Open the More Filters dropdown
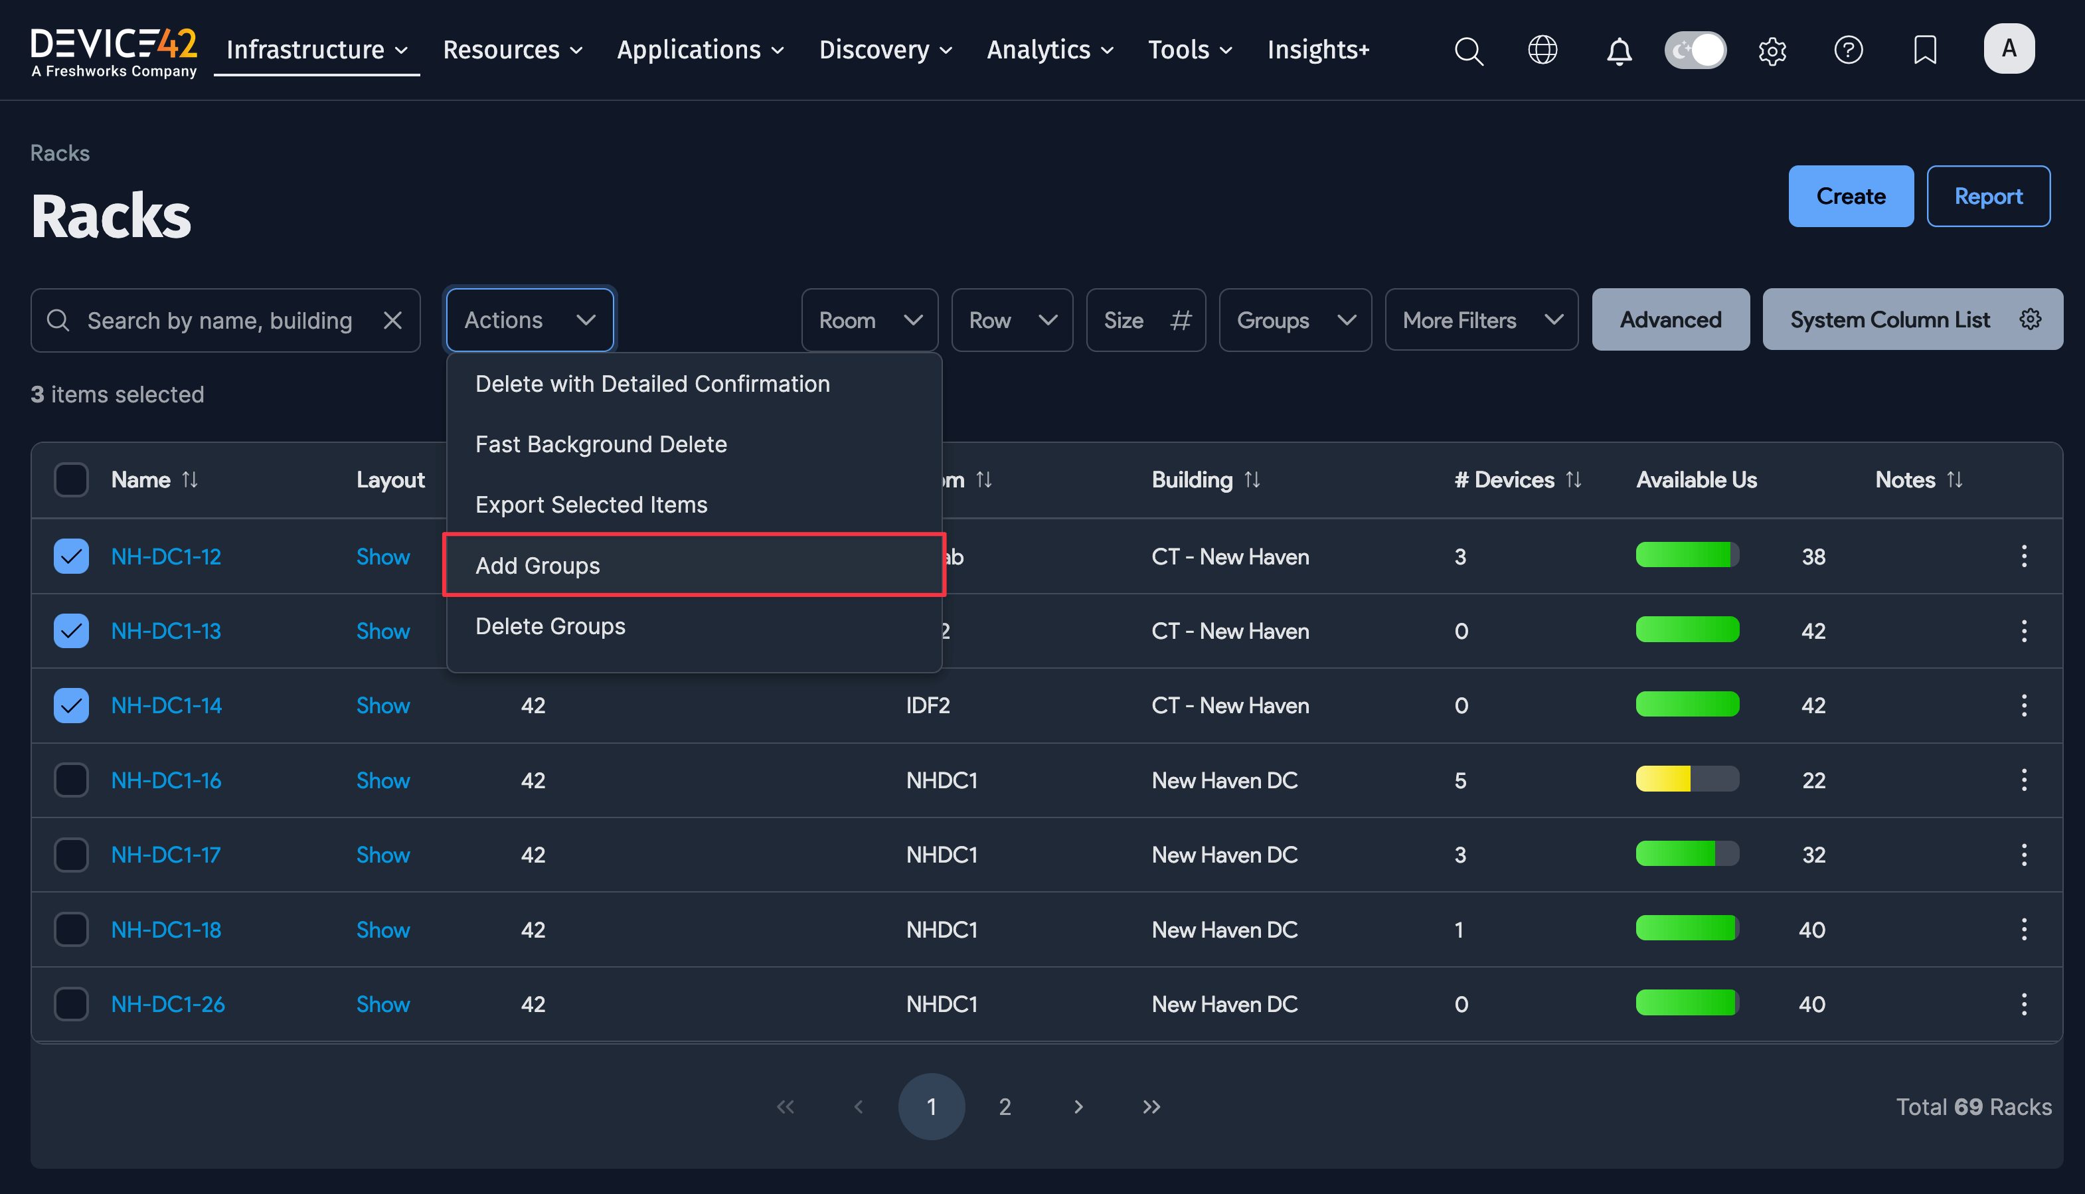This screenshot has width=2085, height=1194. pyautogui.click(x=1481, y=320)
